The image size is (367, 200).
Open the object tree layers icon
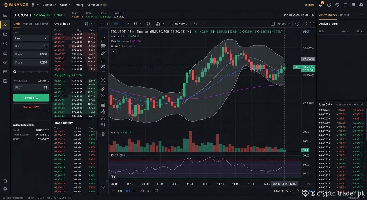103,187
